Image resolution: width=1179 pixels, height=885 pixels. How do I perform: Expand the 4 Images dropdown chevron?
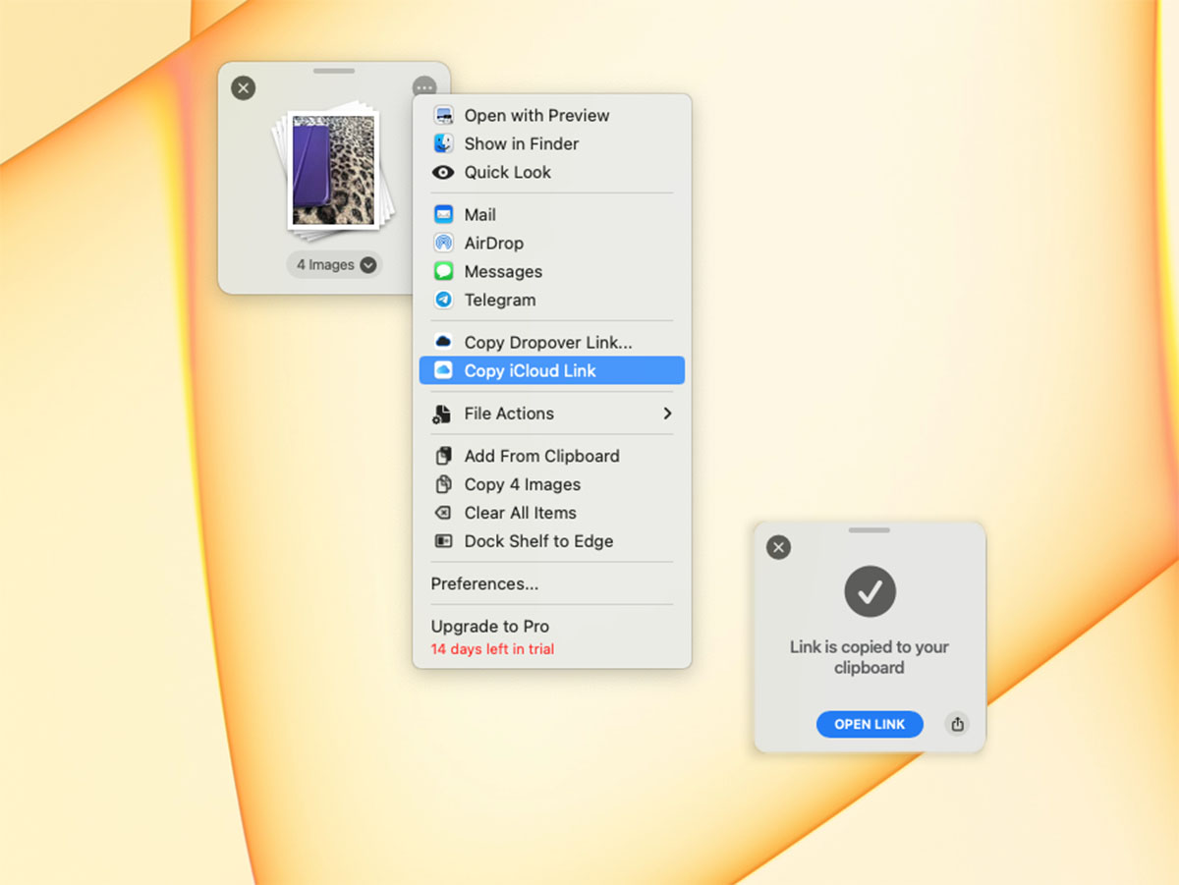368,264
